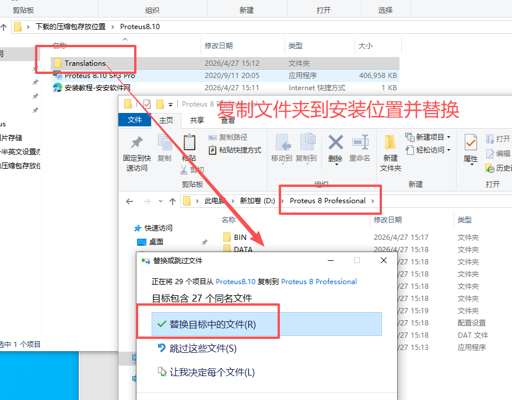Open the 安装教程-安安软件网 internet shortcut
Viewport: 512px width, 400px height.
(x=97, y=88)
